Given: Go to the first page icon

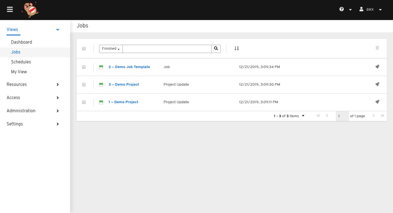Looking at the screenshot, I should tap(318, 116).
